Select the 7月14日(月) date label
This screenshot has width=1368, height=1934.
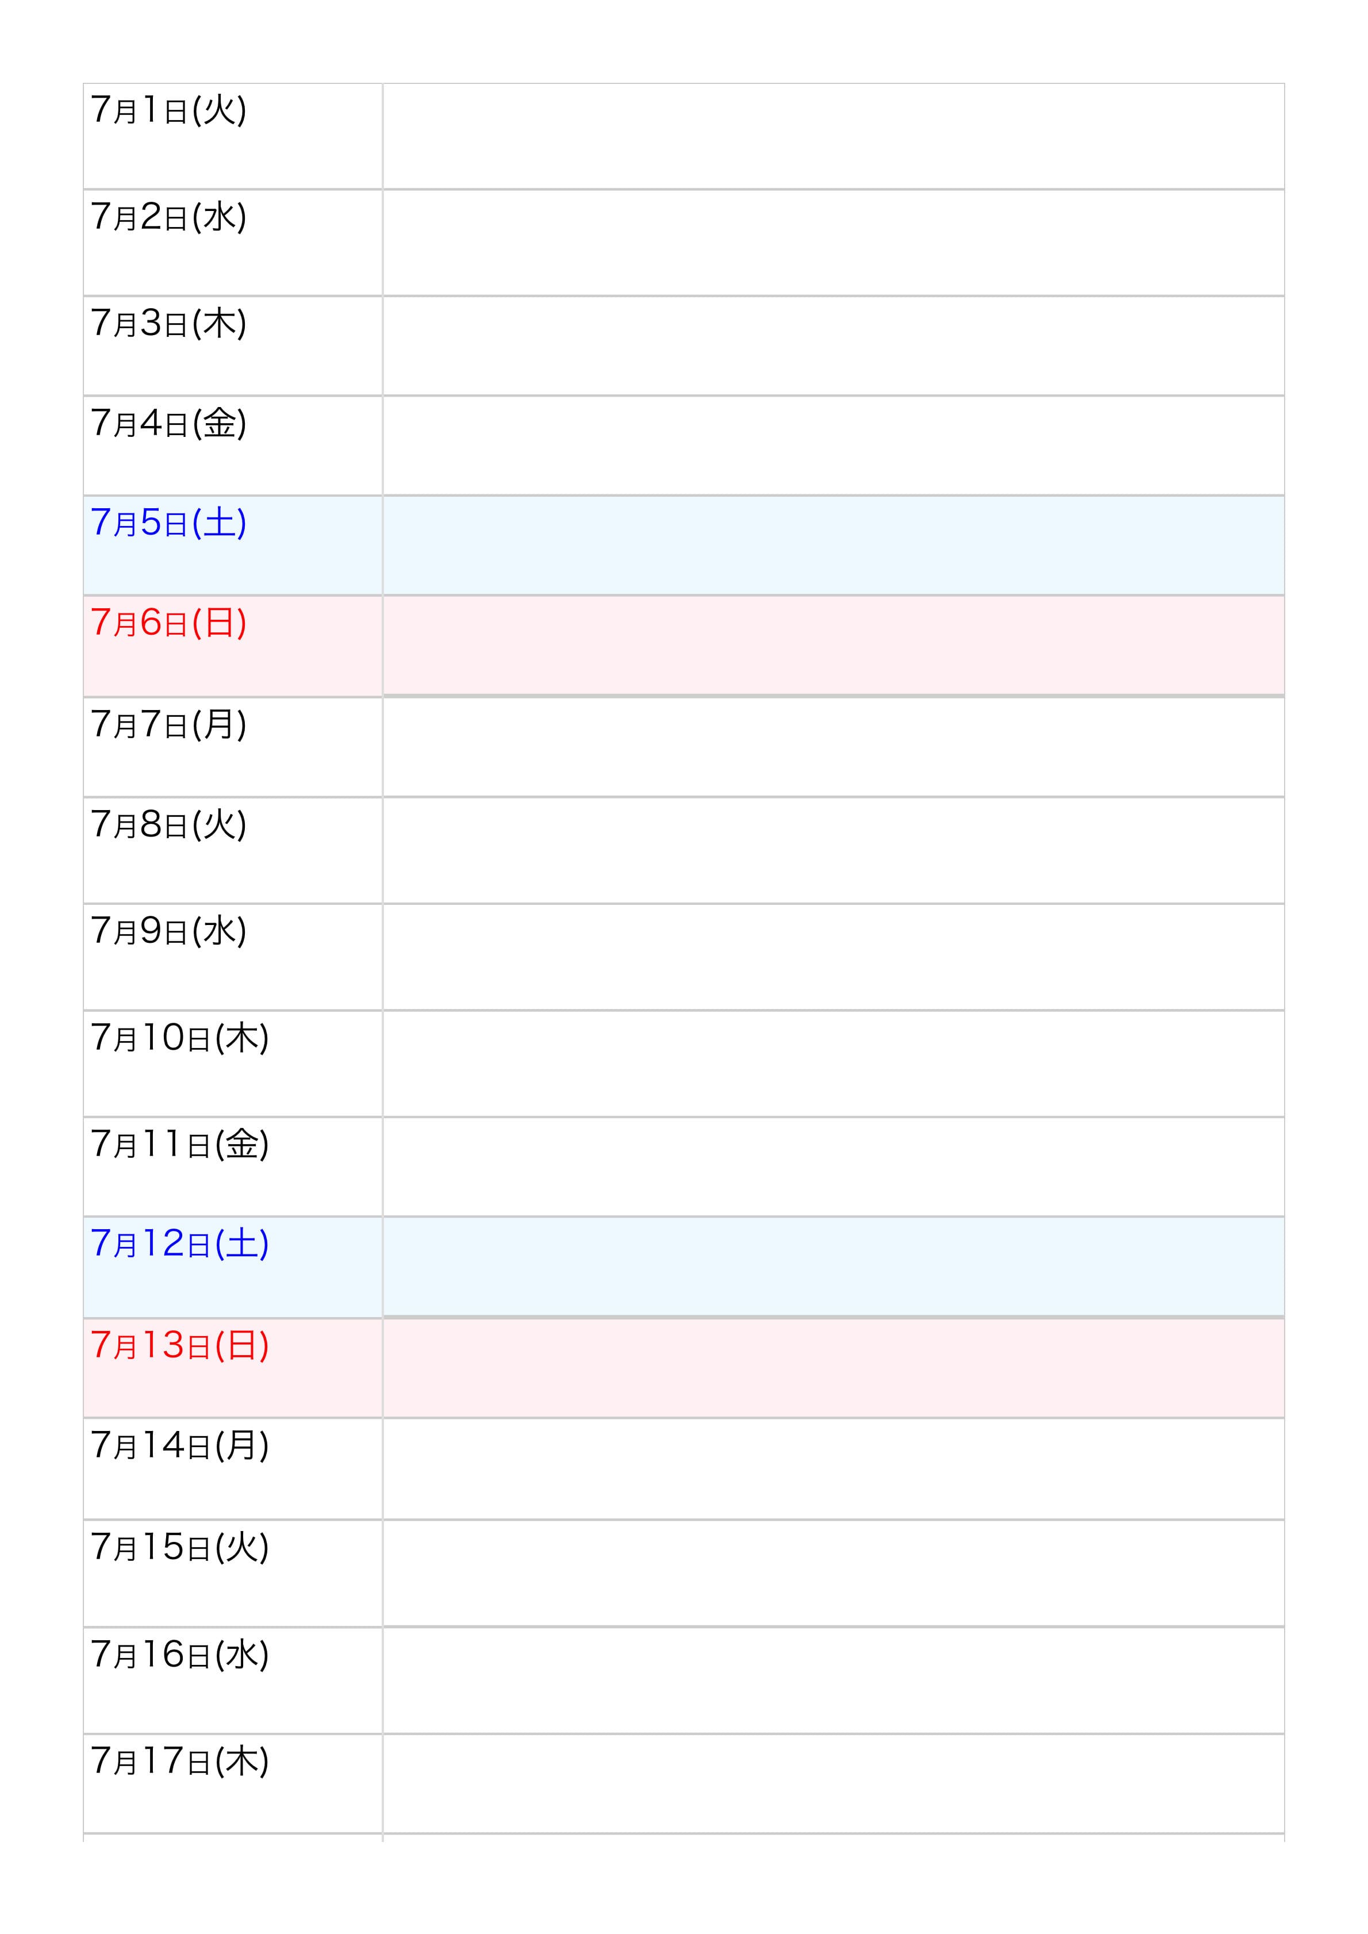point(179,1445)
